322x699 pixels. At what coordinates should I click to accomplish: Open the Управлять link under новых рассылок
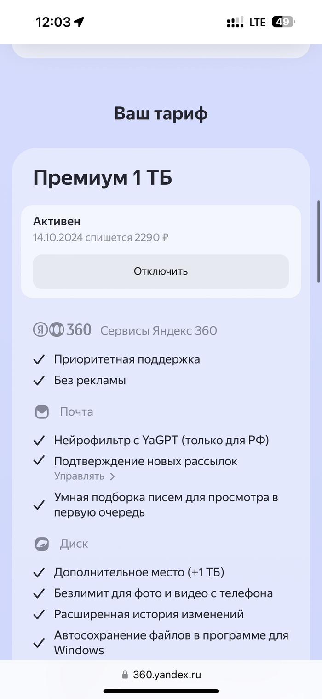[x=80, y=476]
